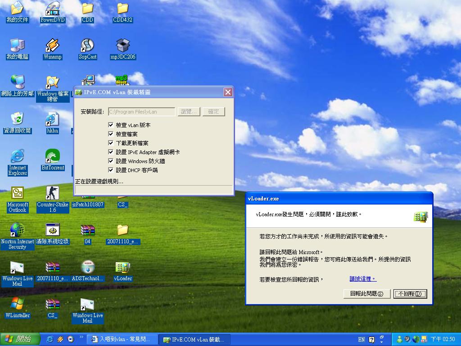Viewport: 461px width, 346px height.
Task: Toggle the 下載更新檔案 checkbox
Action: [x=111, y=143]
